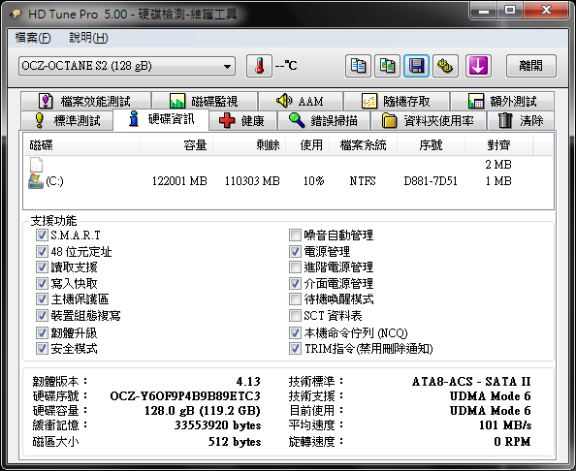Toggle 48 位元定址 checkbox
The height and width of the screenshot is (471, 576).
pyautogui.click(x=42, y=251)
